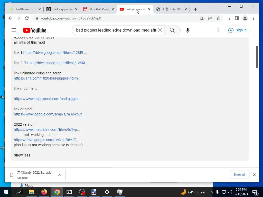Open Chrome three-dot menu
The width and height of the screenshot is (263, 197).
click(253, 18)
